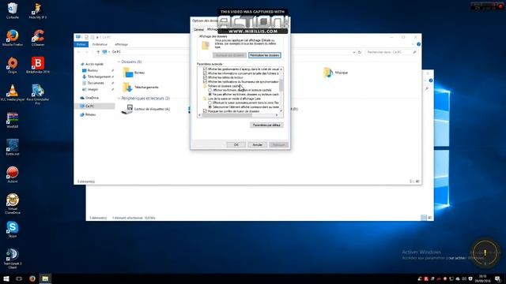
Task: Select Téléchargements in navigation pane
Action: coord(98,77)
